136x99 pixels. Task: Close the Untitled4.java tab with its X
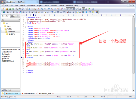click(x=53, y=94)
